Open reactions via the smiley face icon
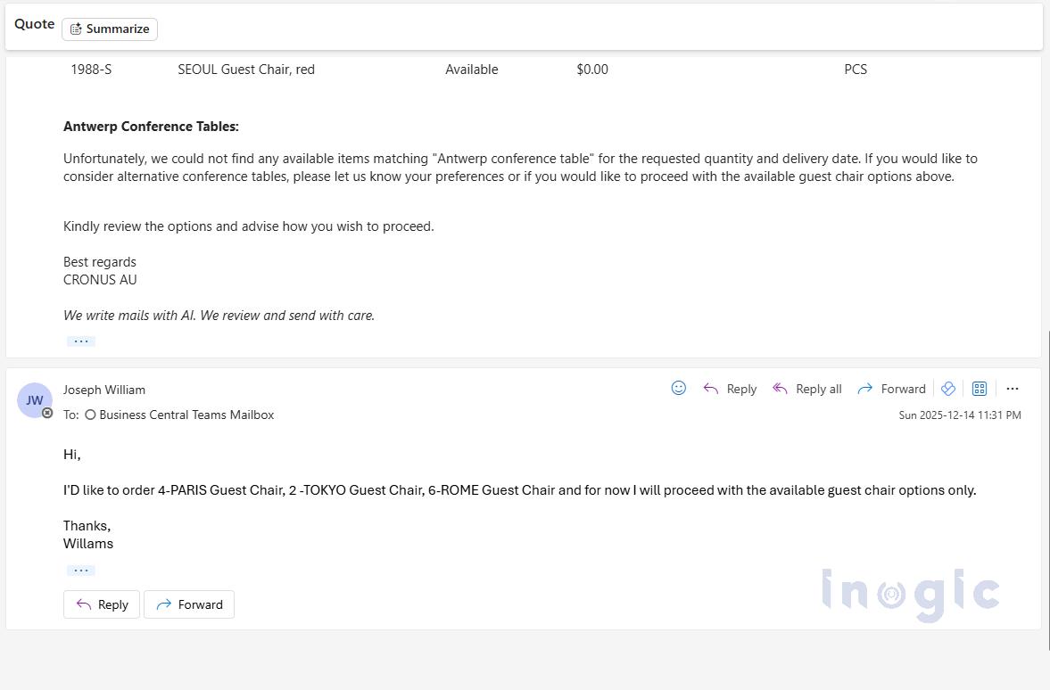 (x=679, y=387)
